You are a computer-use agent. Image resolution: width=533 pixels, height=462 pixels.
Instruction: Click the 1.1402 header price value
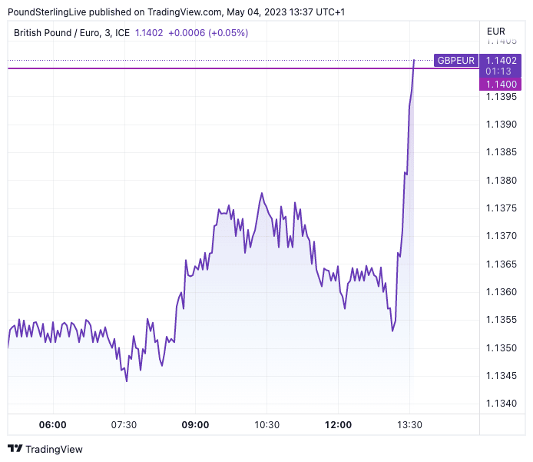tap(148, 32)
